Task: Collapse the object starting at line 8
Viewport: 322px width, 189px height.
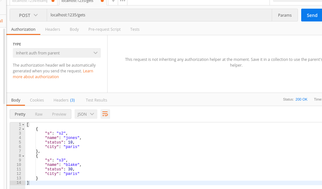Action: 23,156
